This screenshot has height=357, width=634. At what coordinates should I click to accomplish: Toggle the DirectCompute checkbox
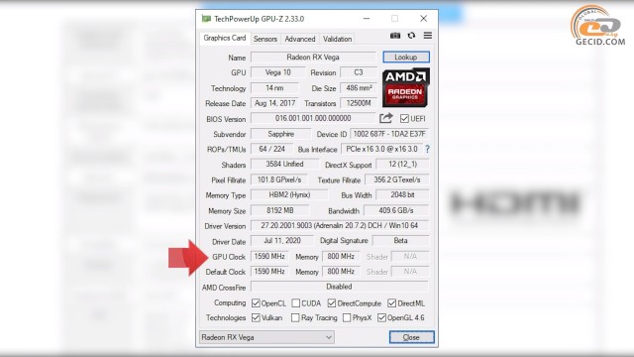(x=332, y=303)
